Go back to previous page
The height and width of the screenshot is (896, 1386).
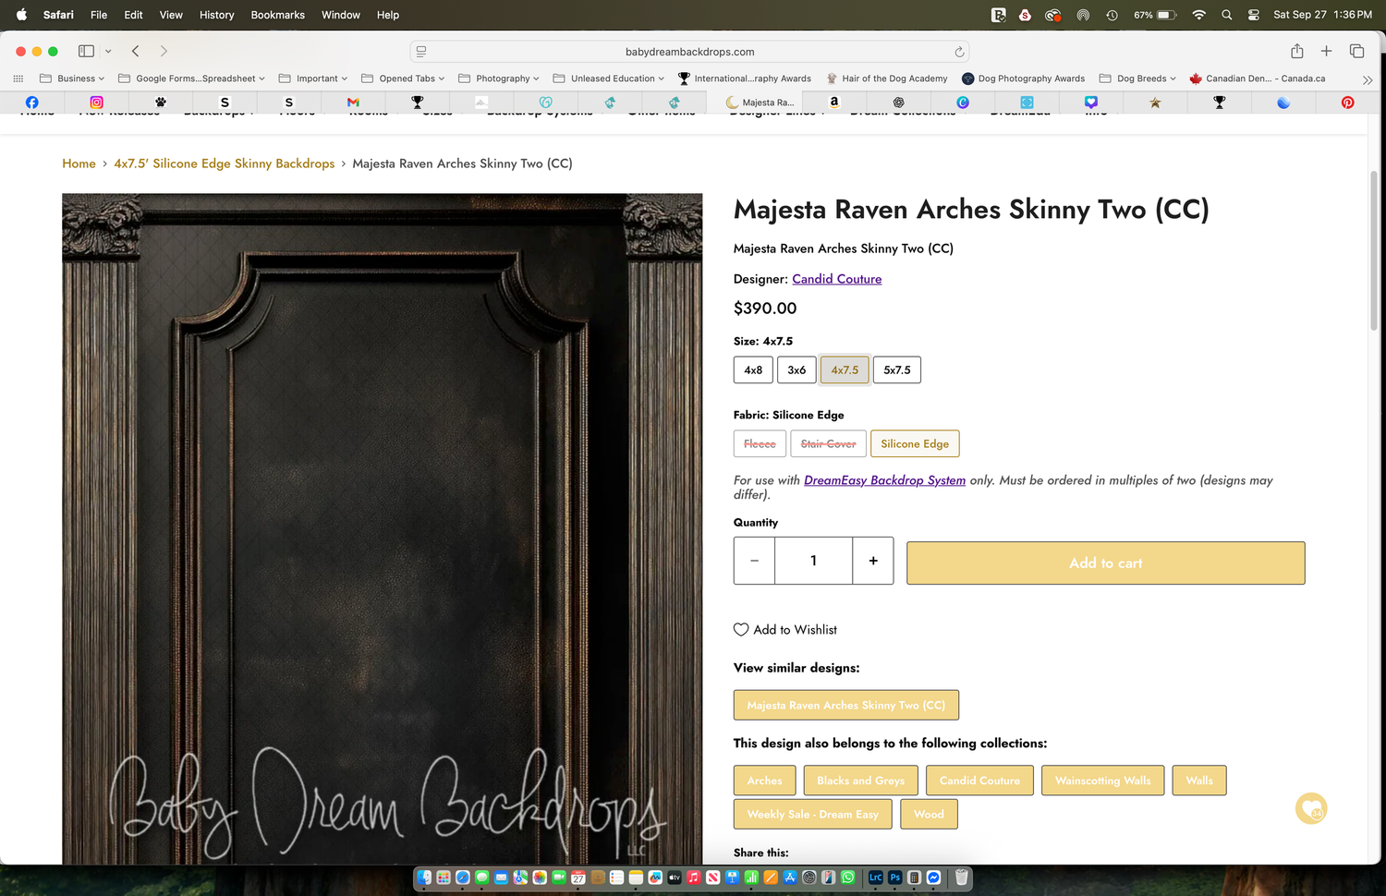(135, 51)
